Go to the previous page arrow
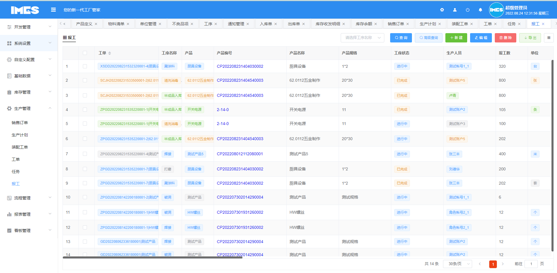Viewport: 557px width, 273px height. 480,264
